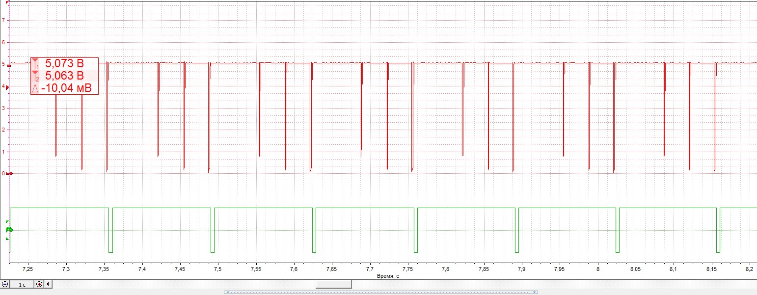The image size is (757, 295).
Task: Select the cursor 2 reading 5,063 В
Action: [x=64, y=76]
